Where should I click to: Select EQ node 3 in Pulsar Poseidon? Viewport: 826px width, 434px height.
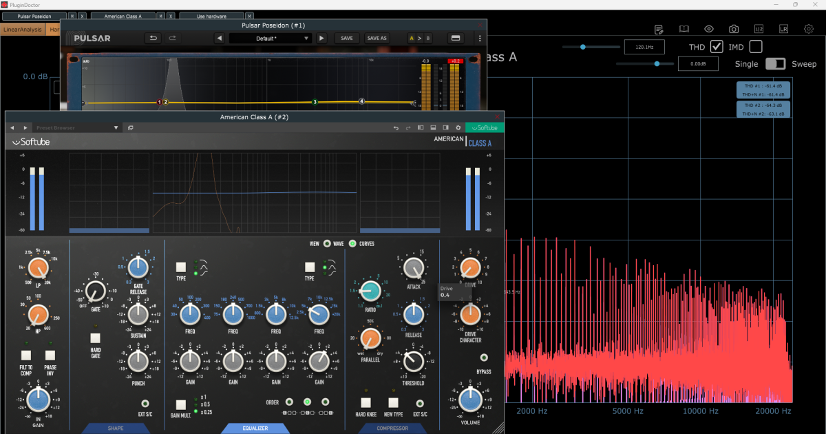pyautogui.click(x=315, y=102)
